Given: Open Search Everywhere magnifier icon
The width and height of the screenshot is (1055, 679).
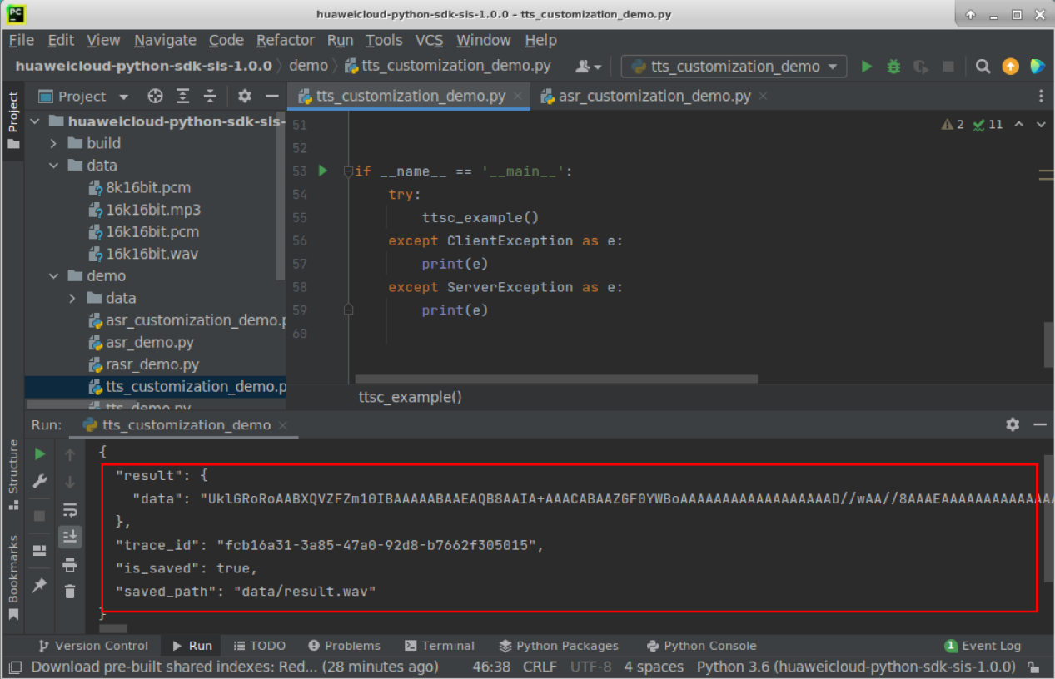Looking at the screenshot, I should [x=983, y=67].
